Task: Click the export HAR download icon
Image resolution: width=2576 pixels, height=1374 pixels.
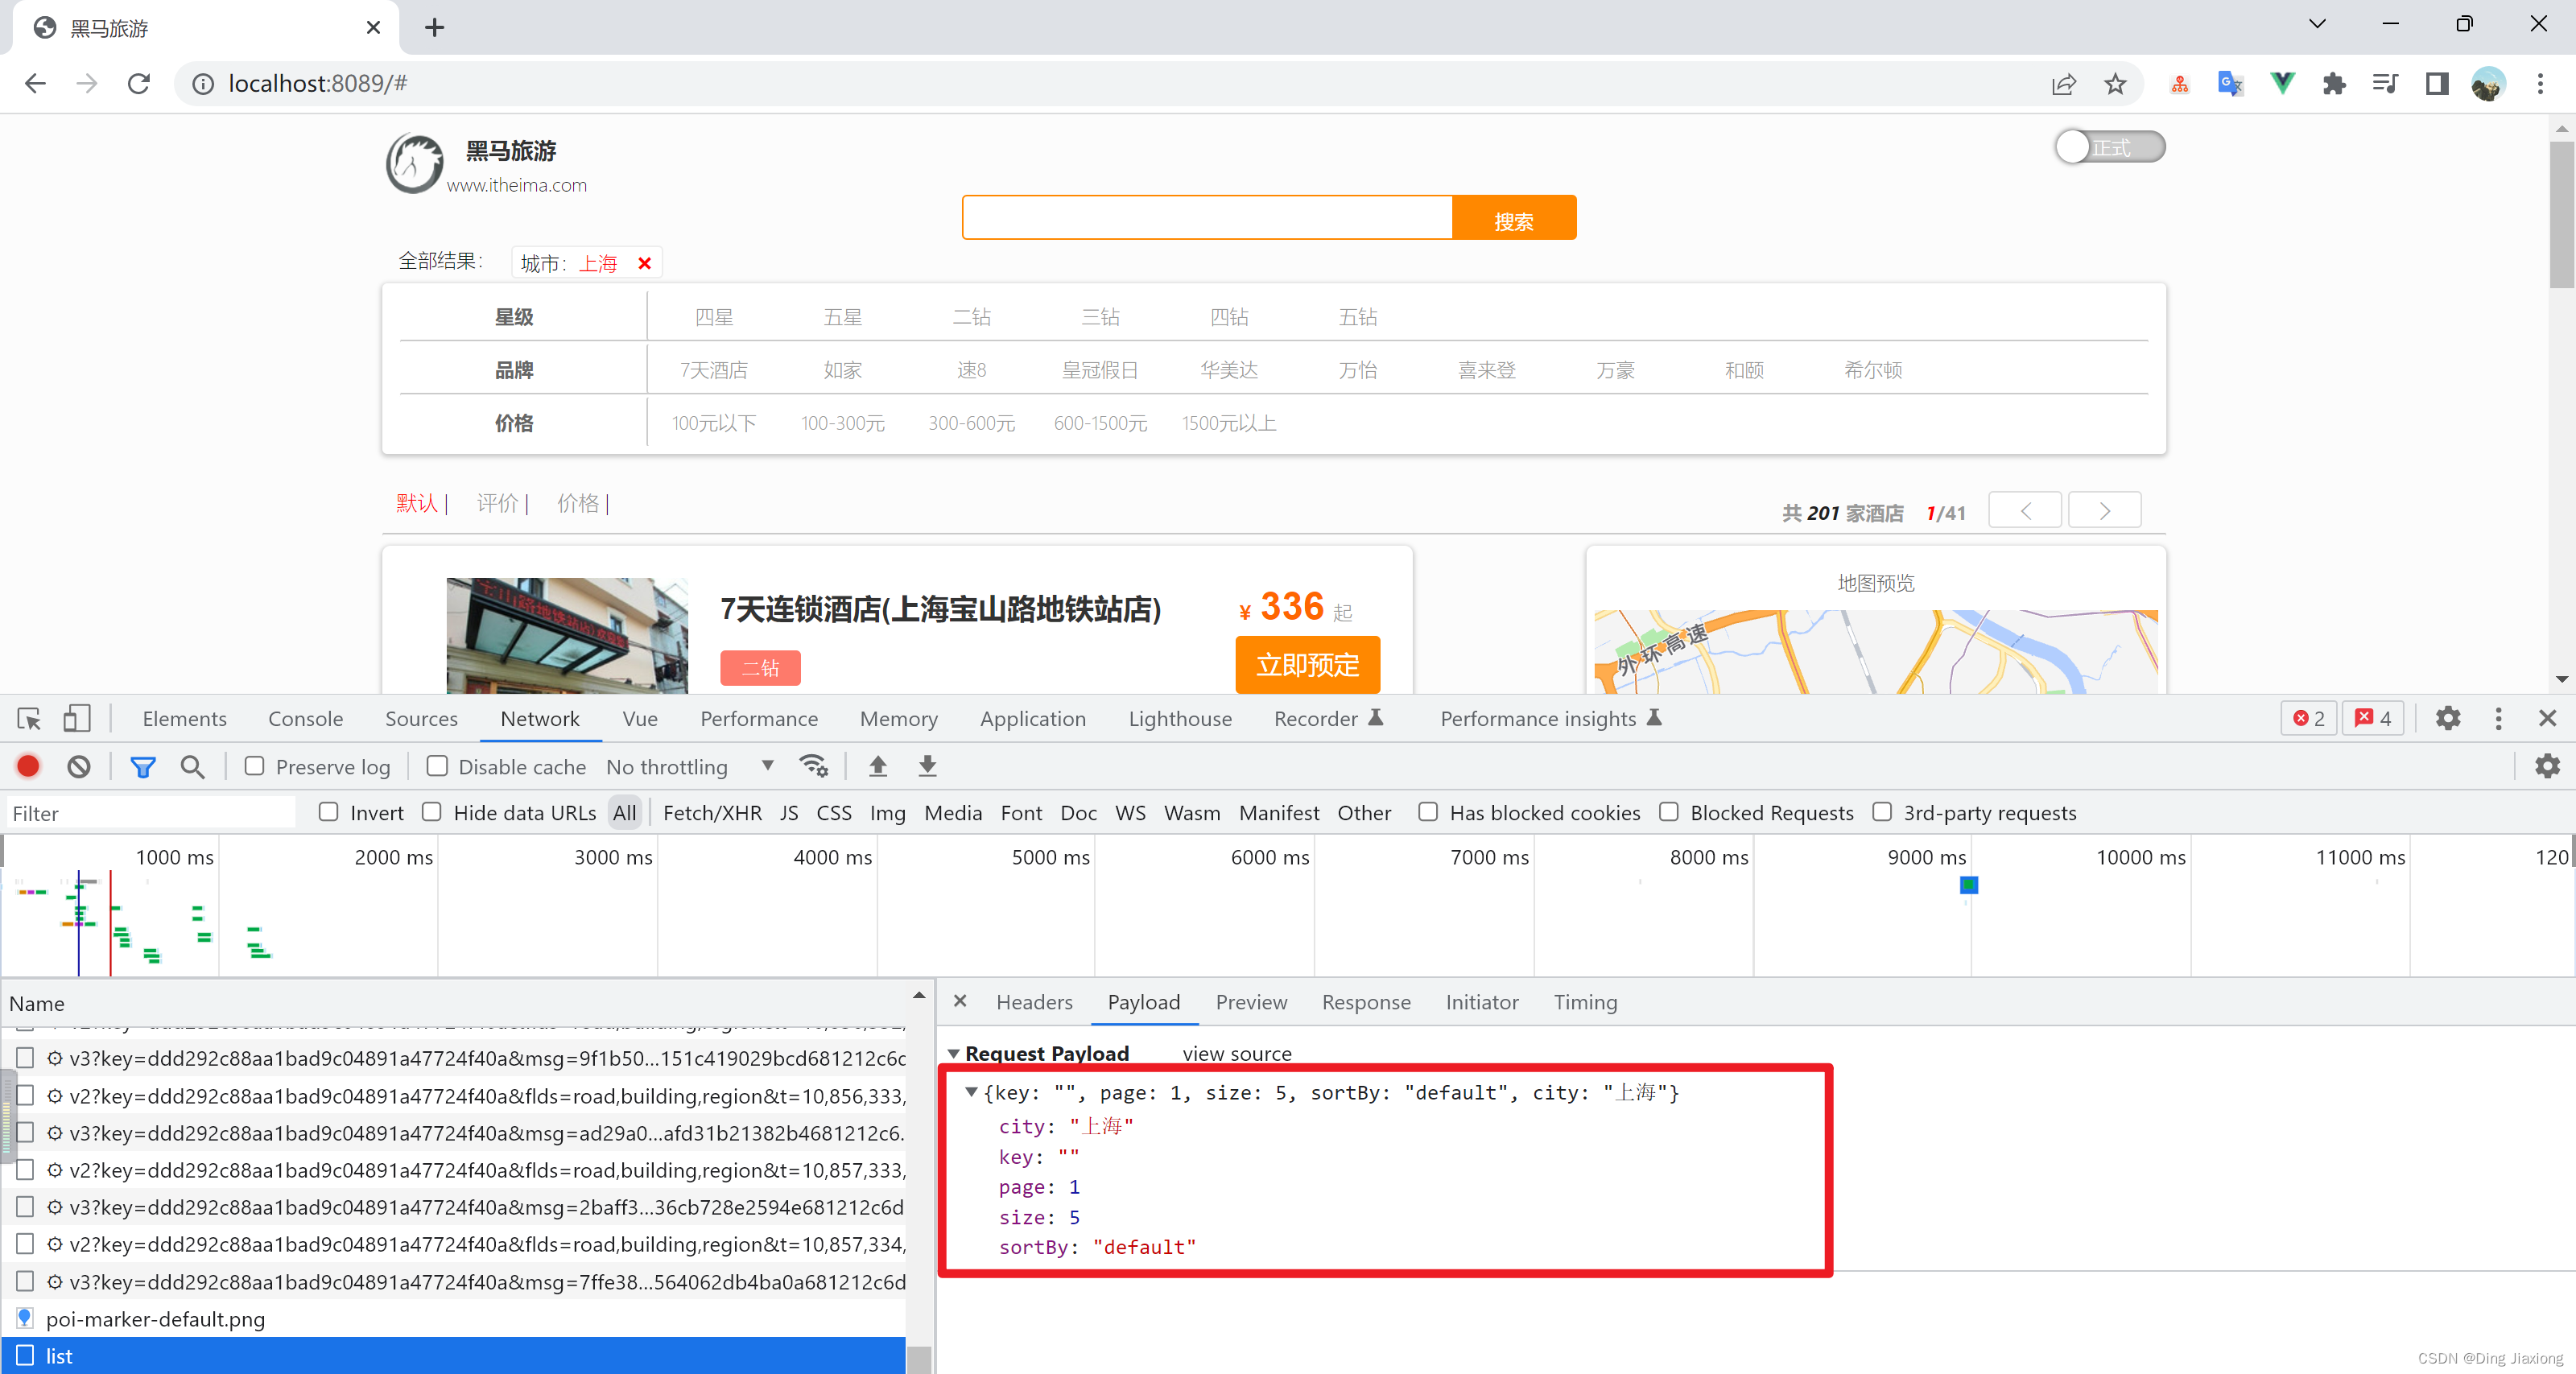Action: 928,766
